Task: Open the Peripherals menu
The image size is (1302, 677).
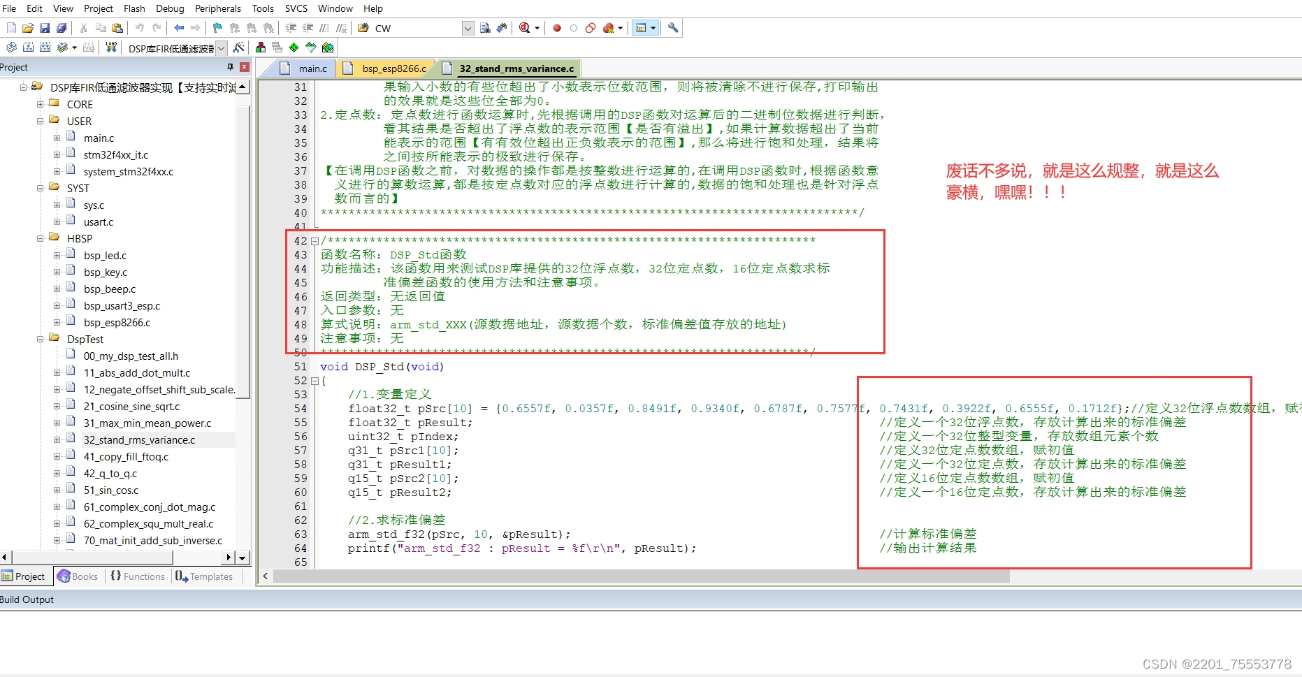Action: 218,8
